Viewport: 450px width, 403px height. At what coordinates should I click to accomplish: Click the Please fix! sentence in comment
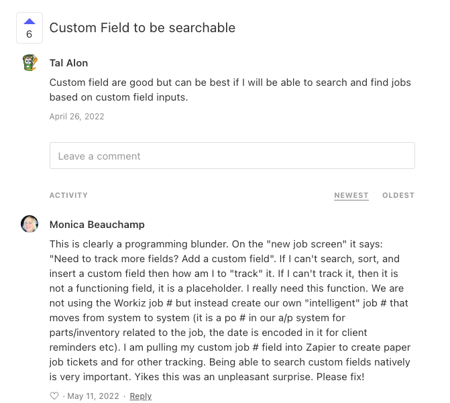(x=341, y=377)
